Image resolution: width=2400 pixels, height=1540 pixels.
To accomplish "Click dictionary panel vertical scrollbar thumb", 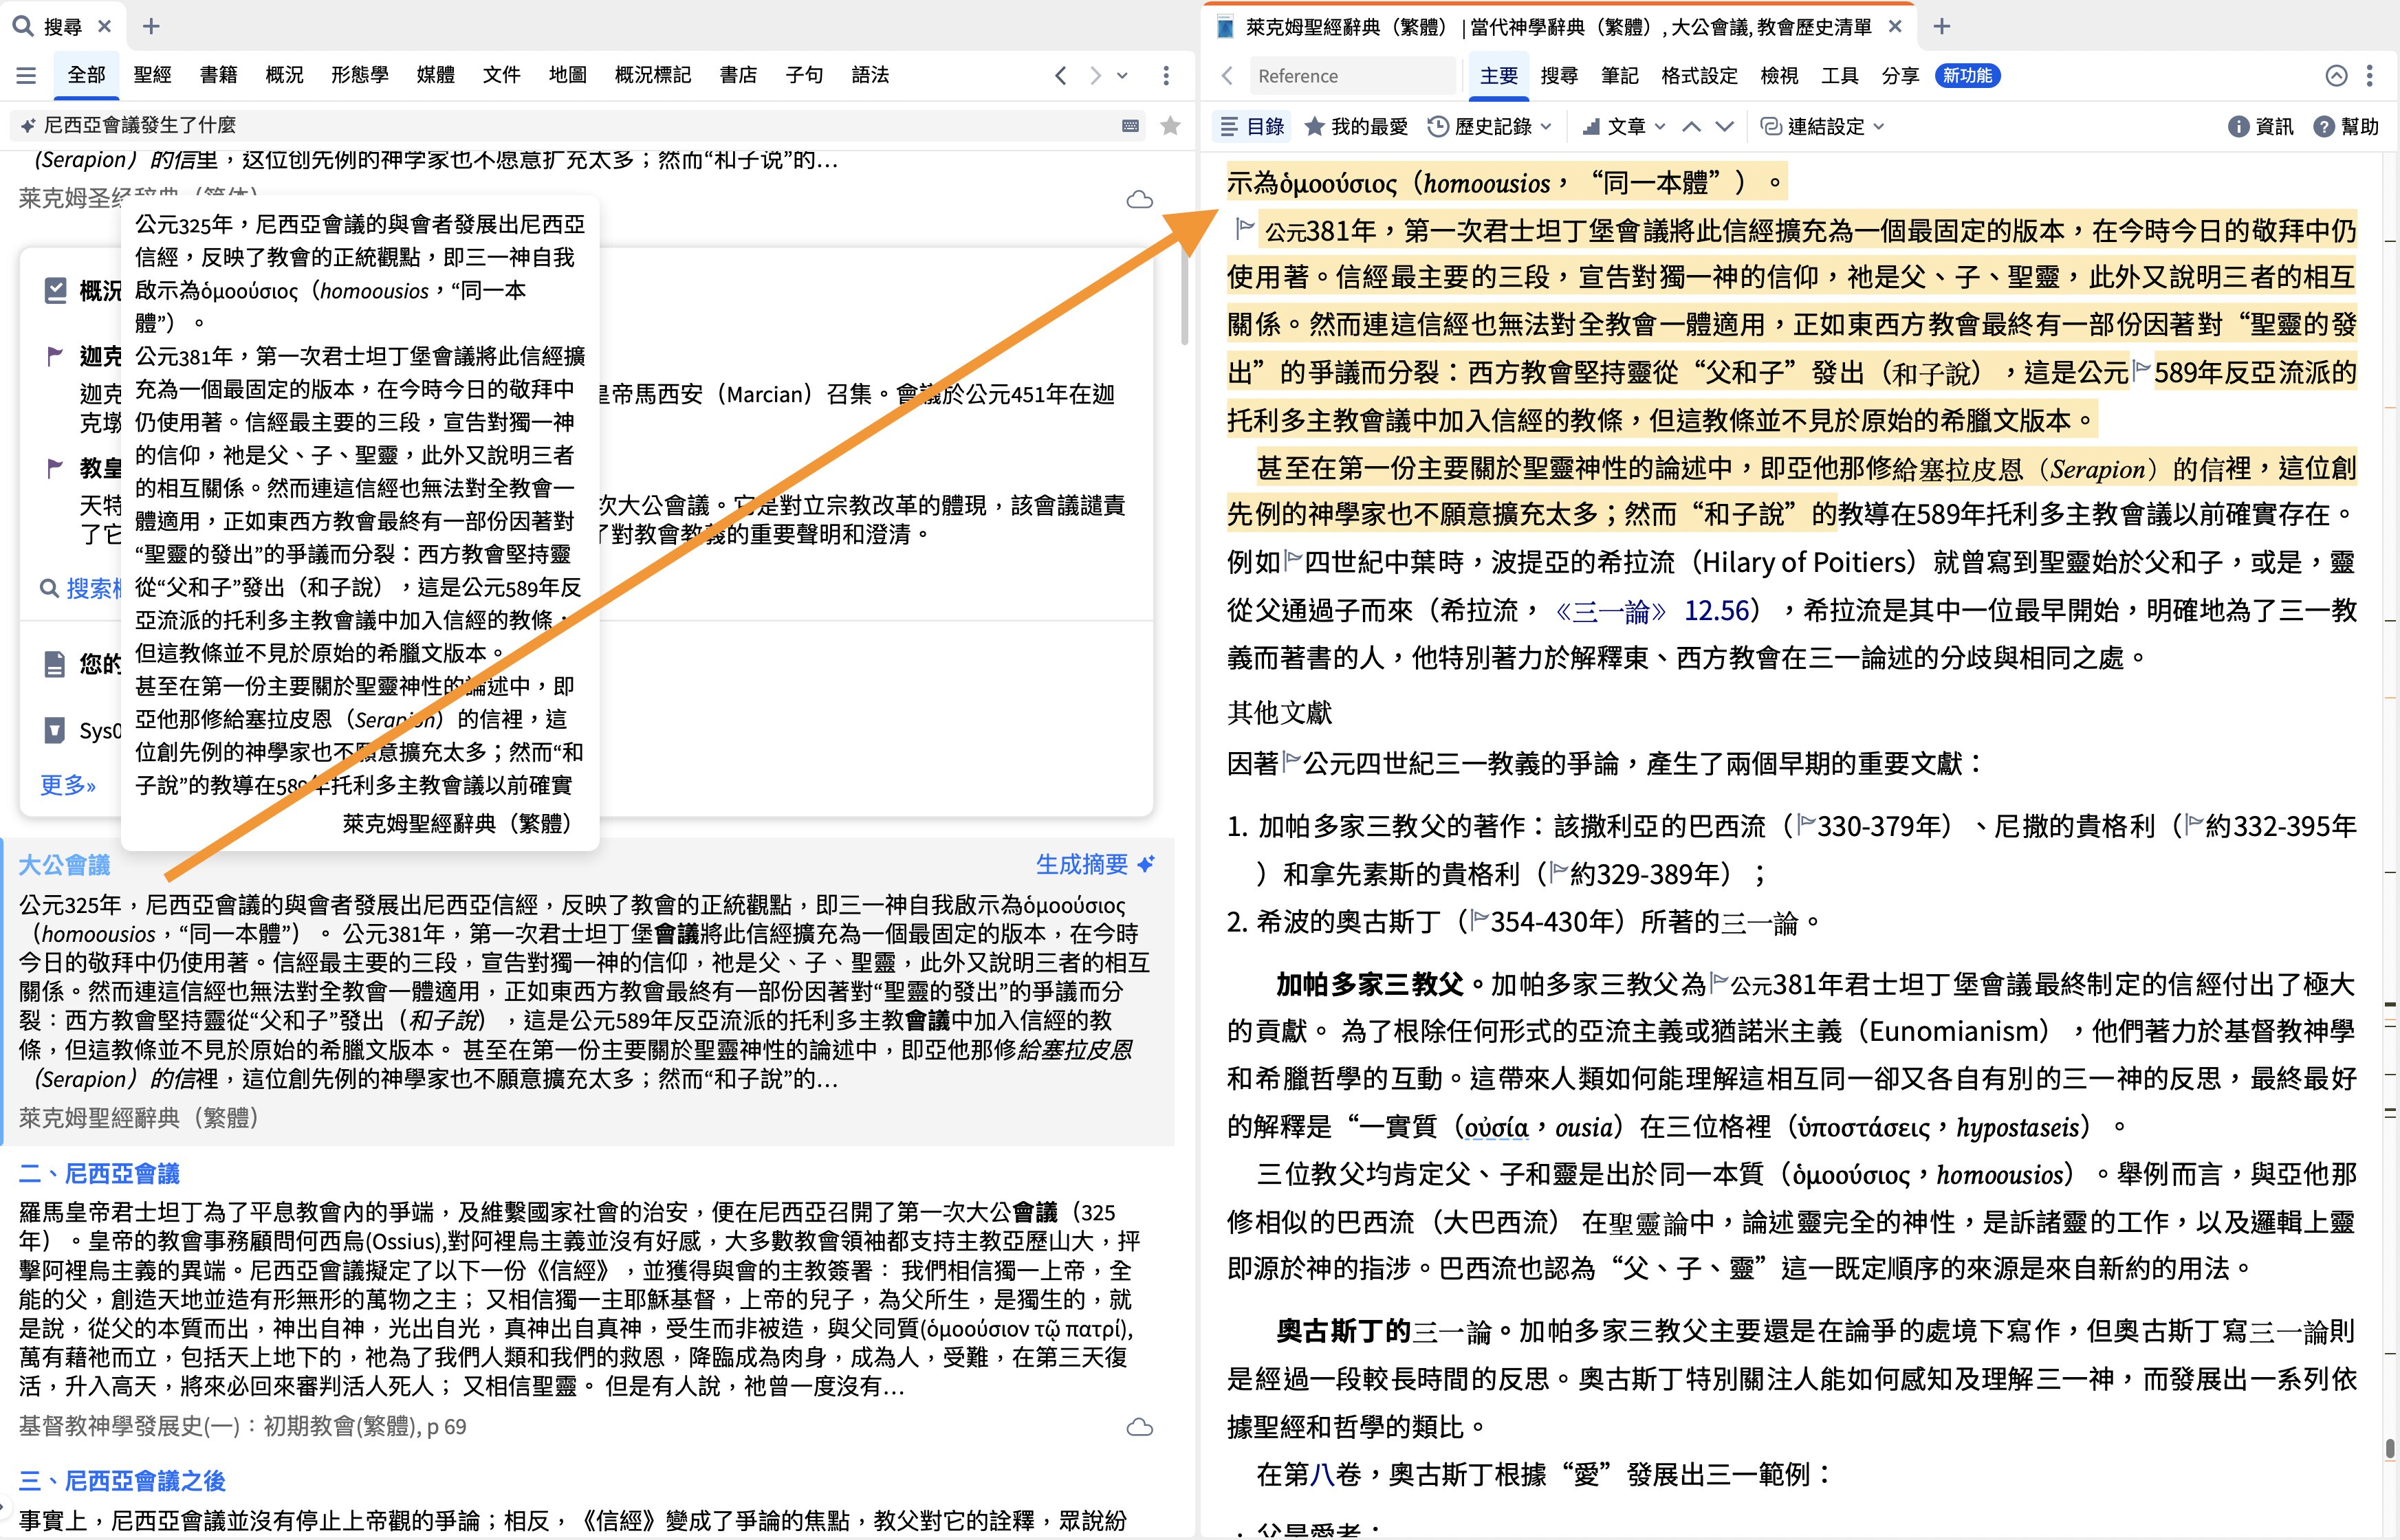I will 2389,1448.
